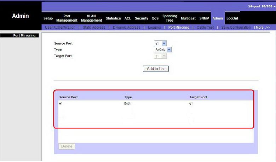Go to Static Address page

coord(94,28)
